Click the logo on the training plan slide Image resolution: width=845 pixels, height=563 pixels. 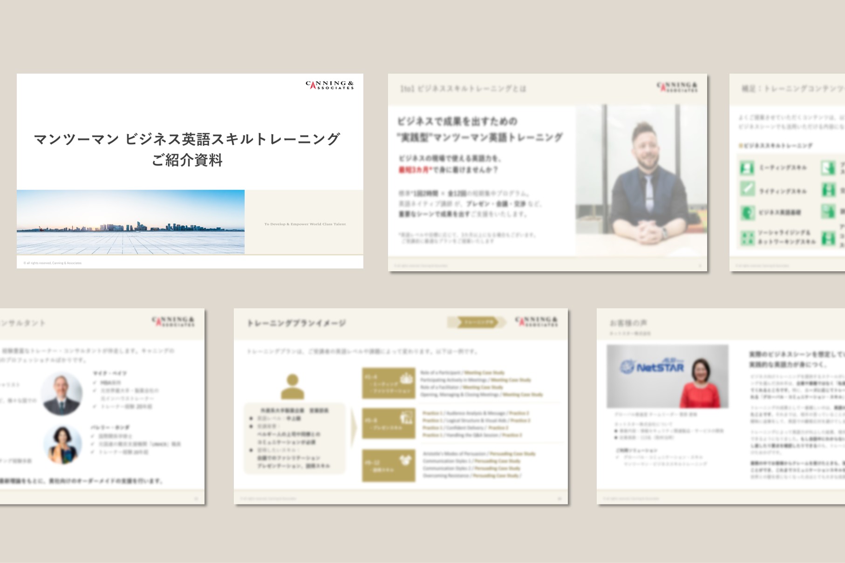537,322
